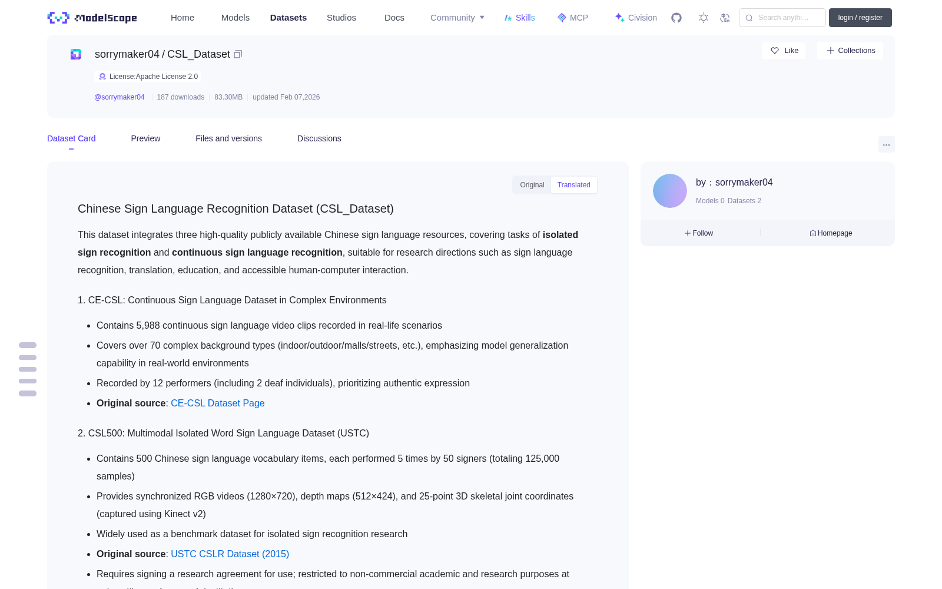Select the Dataset Card tab
The width and height of the screenshot is (942, 589).
(71, 138)
